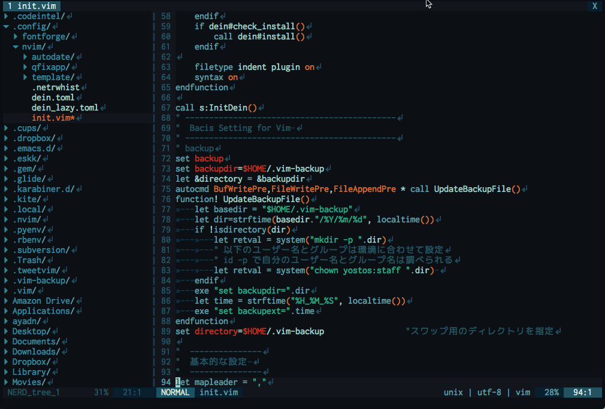This screenshot has height=409, width=605.
Task: Expand the qfixapp folder arrow
Action: coord(25,67)
